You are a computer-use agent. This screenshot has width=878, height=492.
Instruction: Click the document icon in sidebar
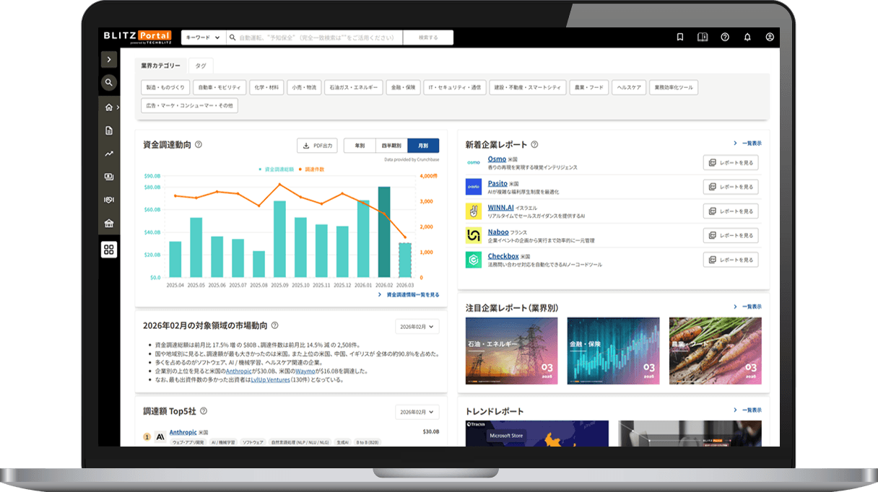109,131
